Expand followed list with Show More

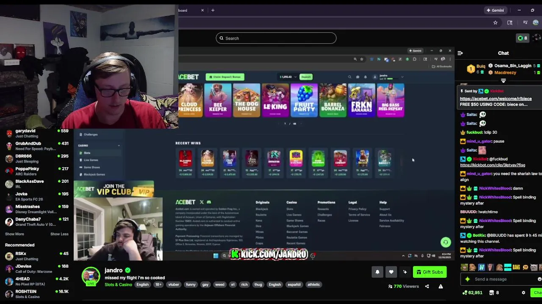pos(14,234)
